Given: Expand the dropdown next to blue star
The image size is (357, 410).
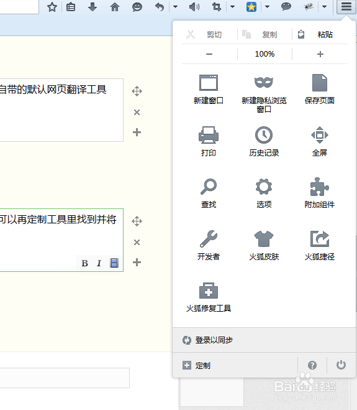Looking at the screenshot, I should 267,7.
